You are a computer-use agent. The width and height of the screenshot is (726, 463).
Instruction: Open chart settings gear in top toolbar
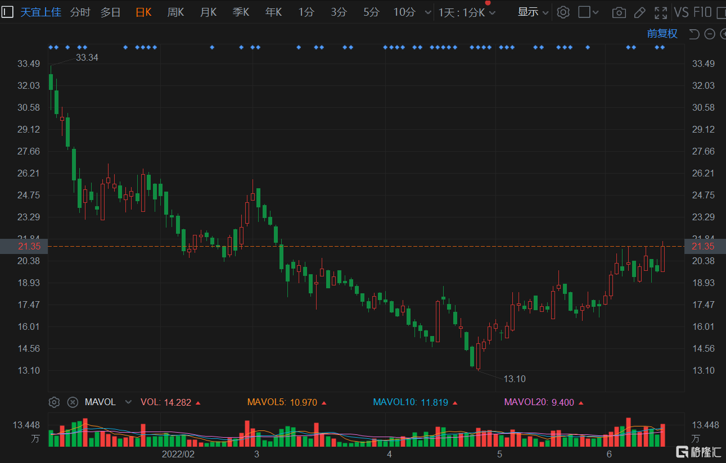pos(563,12)
